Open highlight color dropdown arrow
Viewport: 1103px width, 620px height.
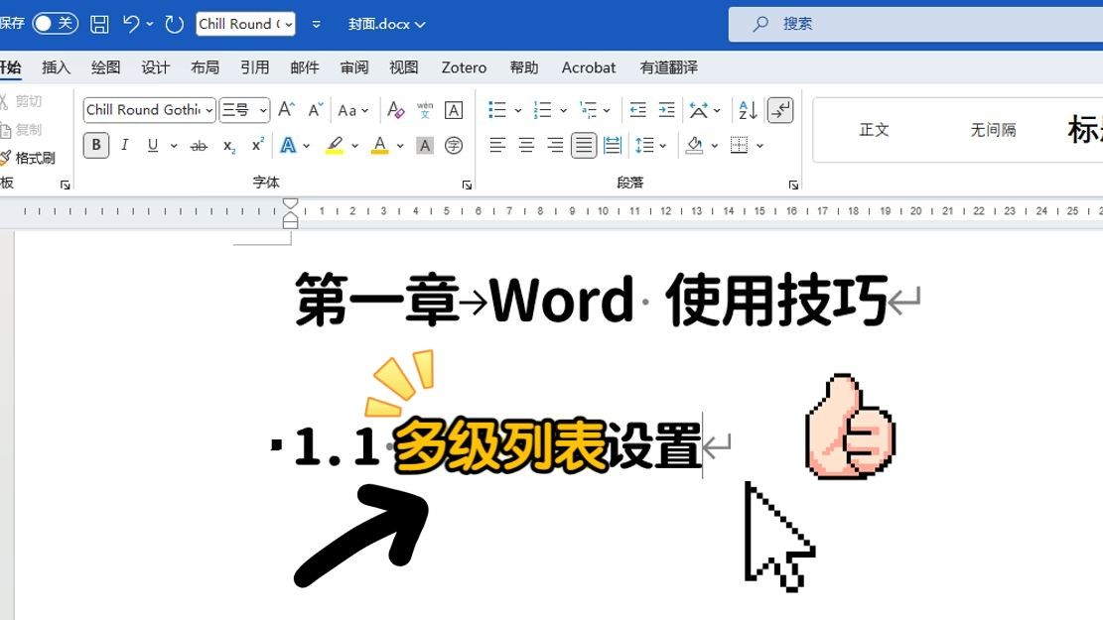355,146
